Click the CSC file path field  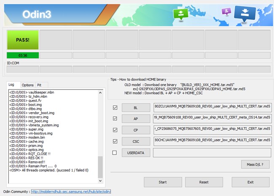[x=212, y=141]
